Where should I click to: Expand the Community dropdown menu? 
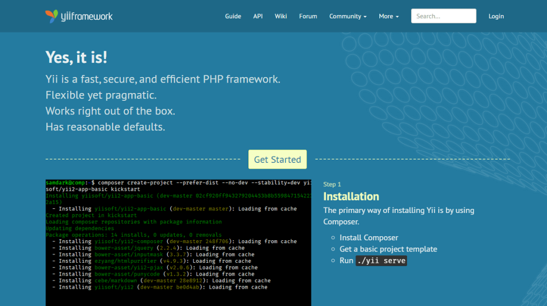[x=347, y=16]
